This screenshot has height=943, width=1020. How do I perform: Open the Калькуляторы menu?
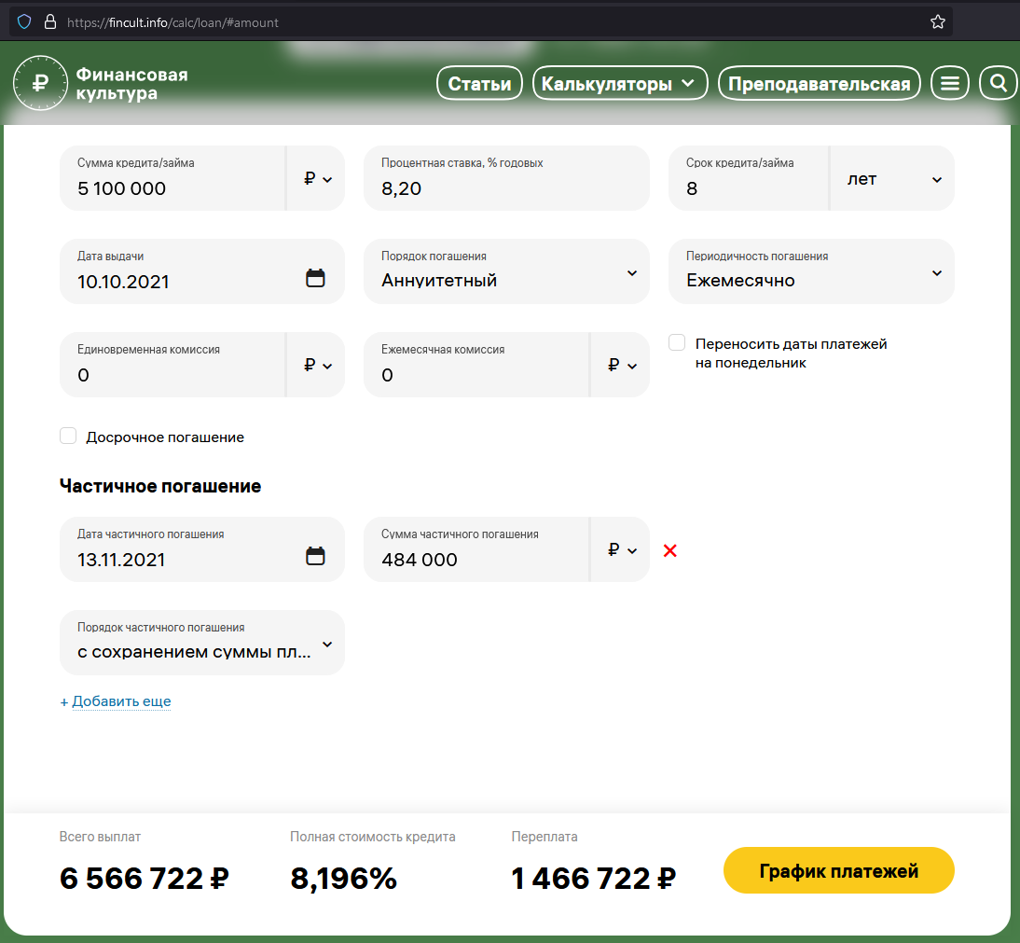[x=620, y=83]
